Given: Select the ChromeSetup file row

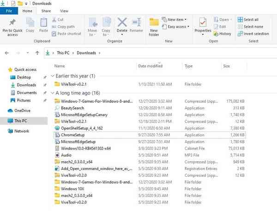Looking at the screenshot, I should 150,135.
